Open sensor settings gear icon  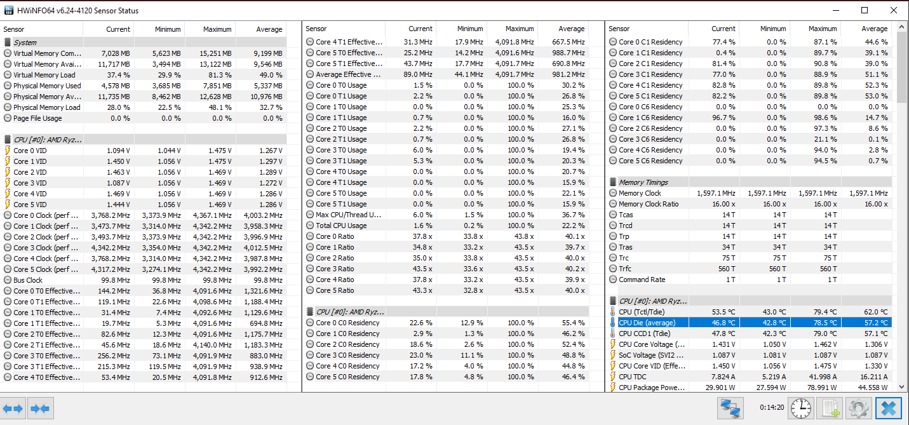pyautogui.click(x=859, y=408)
